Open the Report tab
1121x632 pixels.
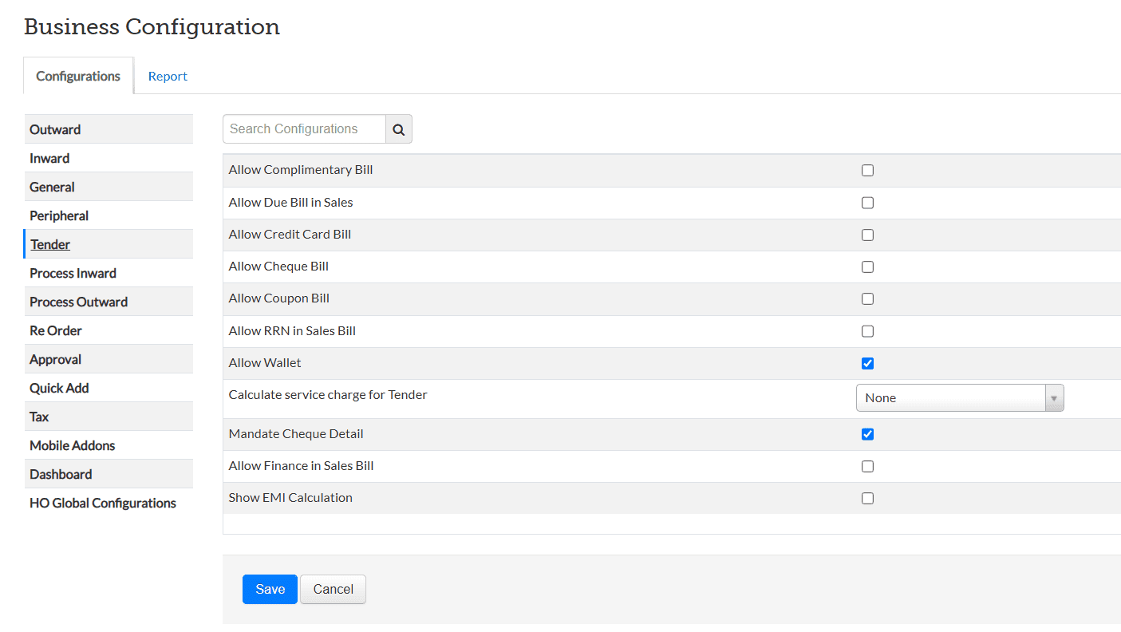click(168, 77)
